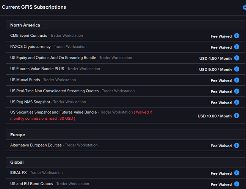Viewport: 246px width, 189px height.
Task: View info for US and EU Bond Quotes
Action: pos(237,184)
